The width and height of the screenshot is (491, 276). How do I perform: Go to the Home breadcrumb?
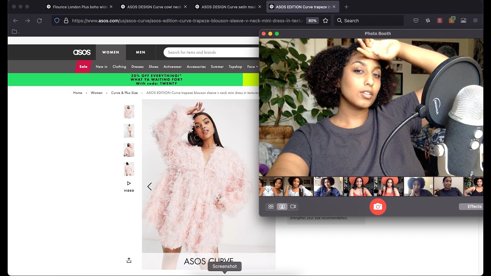[78, 93]
